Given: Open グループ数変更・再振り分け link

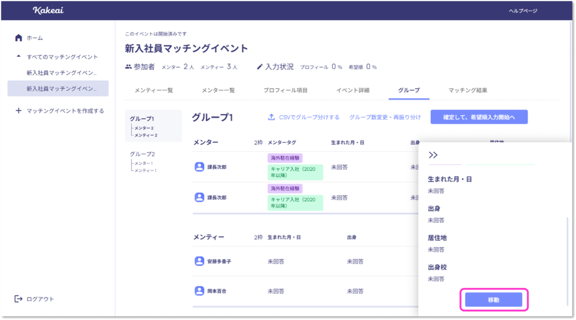Looking at the screenshot, I should click(x=385, y=117).
